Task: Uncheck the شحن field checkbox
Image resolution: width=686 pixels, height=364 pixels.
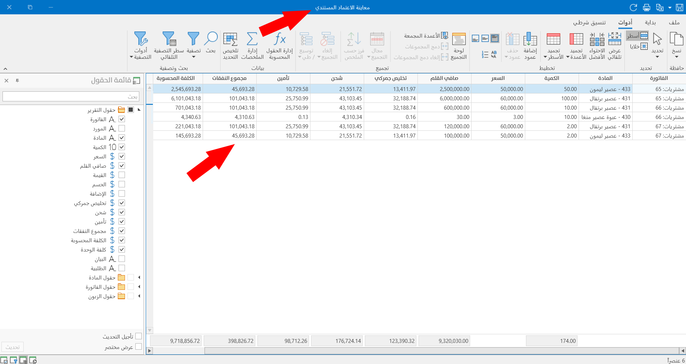Action: point(122,212)
